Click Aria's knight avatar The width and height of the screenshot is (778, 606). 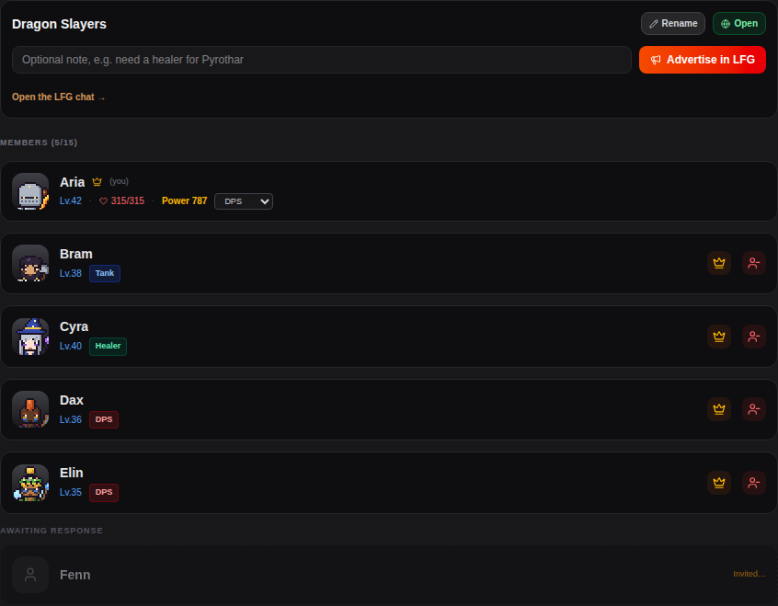30,191
